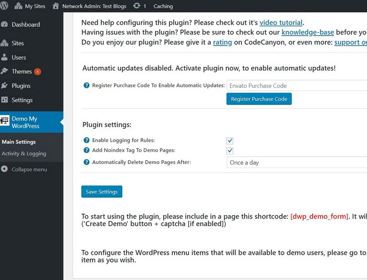The height and width of the screenshot is (280, 367).
Task: Click the Demo My WordPress plugin icon
Action: 4,121
